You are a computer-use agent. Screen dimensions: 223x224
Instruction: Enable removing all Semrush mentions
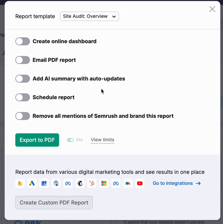click(x=23, y=116)
